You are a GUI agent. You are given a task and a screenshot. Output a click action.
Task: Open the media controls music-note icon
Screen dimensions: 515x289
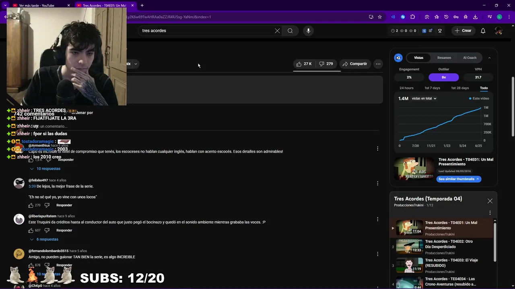490,17
